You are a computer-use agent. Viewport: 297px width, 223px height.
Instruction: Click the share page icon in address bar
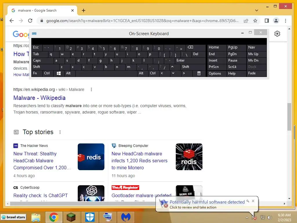coord(246,21)
